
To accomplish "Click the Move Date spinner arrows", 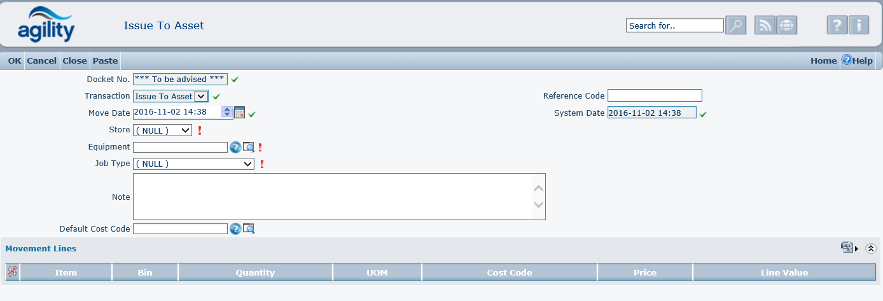I will pyautogui.click(x=226, y=113).
